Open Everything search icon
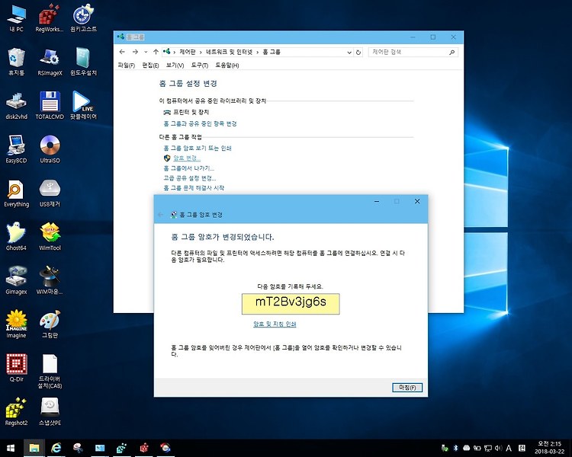Screen dimensions: 572x457 pyautogui.click(x=17, y=193)
